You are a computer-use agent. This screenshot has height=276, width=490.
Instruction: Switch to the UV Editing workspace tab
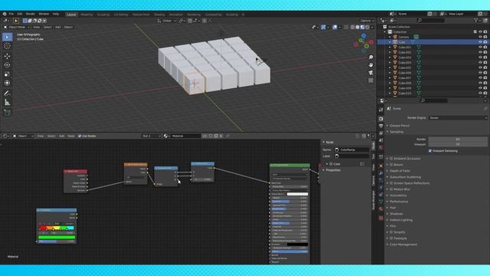[x=121, y=15]
